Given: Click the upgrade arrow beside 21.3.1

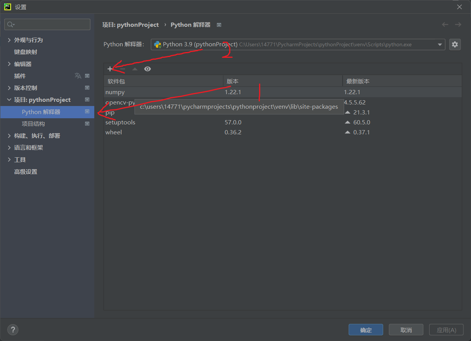Looking at the screenshot, I should 348,113.
